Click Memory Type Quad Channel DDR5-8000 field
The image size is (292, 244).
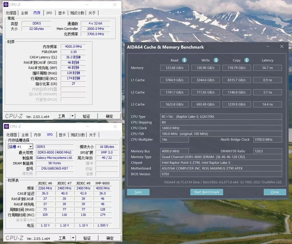[x=221, y=157]
